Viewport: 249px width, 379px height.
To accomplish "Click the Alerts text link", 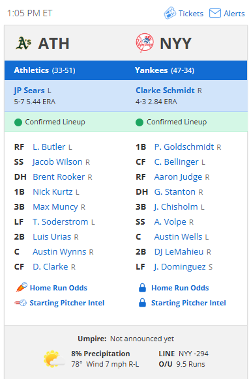I will tap(234, 14).
